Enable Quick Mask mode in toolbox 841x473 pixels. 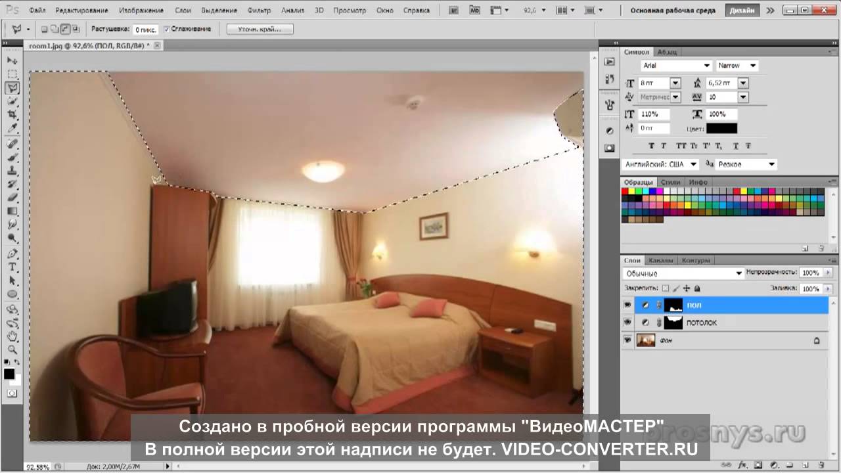[12, 393]
